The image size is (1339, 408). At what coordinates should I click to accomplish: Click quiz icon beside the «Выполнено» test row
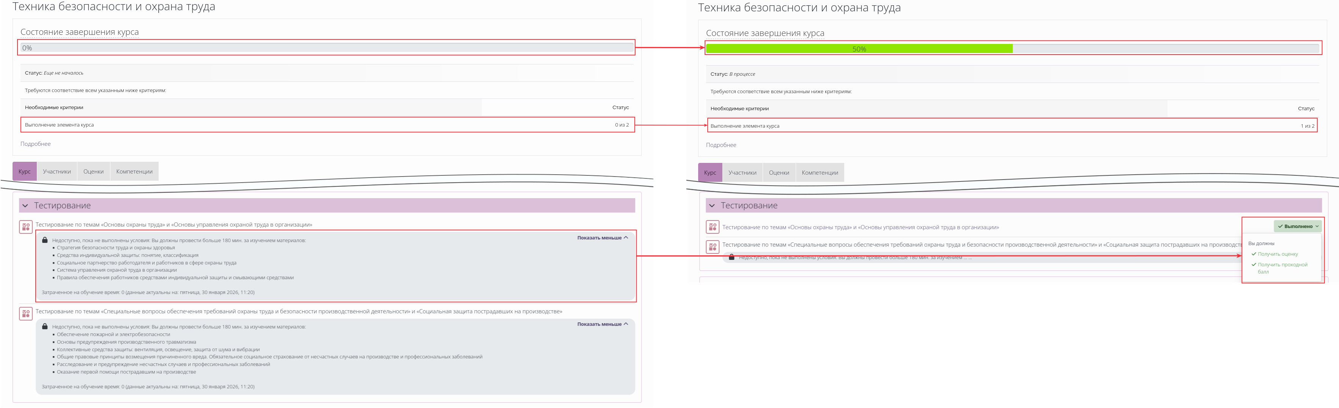click(712, 227)
